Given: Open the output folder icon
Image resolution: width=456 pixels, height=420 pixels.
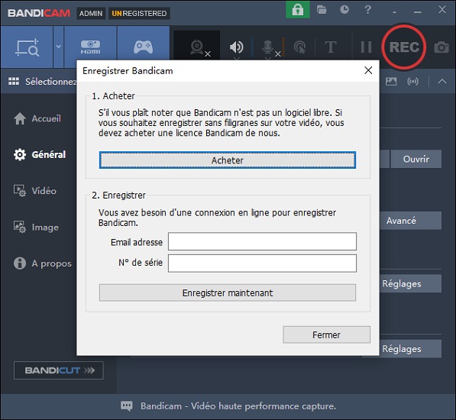Looking at the screenshot, I should [322, 10].
